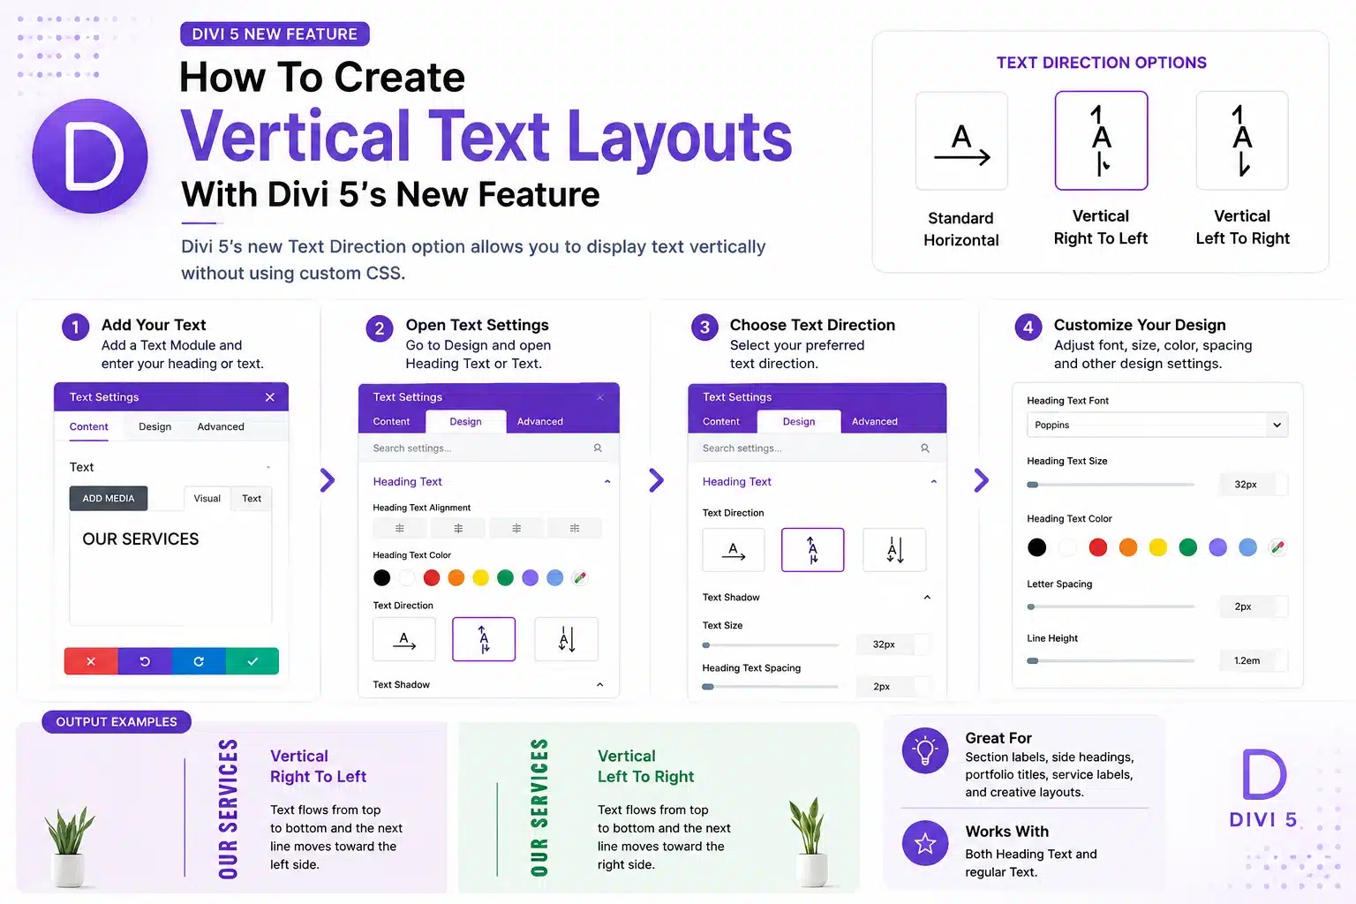Select the Vertical Right To Left option card
Image resolution: width=1356 pixels, height=904 pixels.
click(x=1101, y=140)
